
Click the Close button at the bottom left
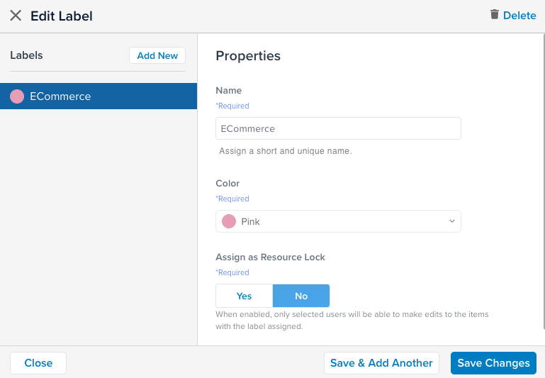38,363
